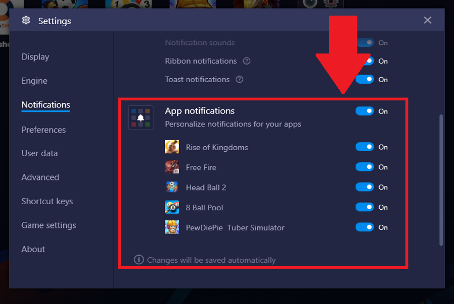Select the About tab

tap(33, 250)
